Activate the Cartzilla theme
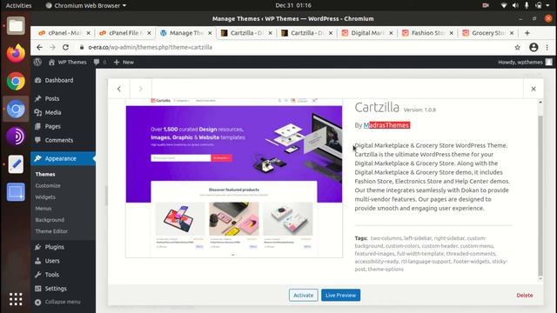This screenshot has width=557, height=313. click(304, 295)
